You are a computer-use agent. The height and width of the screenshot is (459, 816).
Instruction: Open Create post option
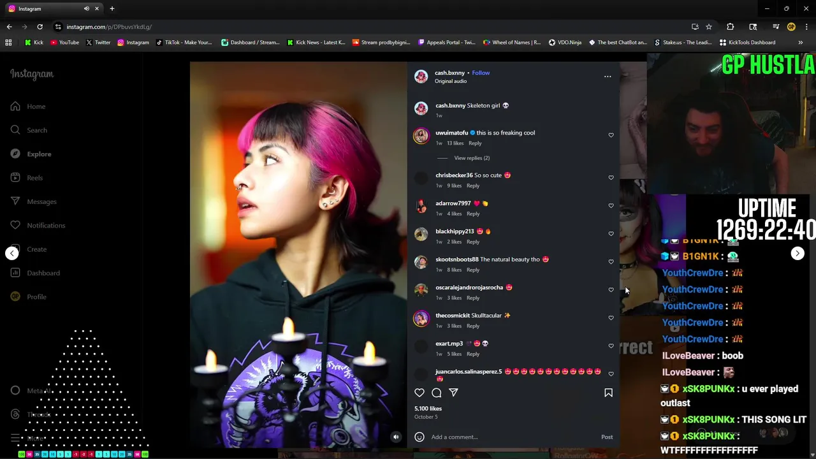tap(28, 249)
